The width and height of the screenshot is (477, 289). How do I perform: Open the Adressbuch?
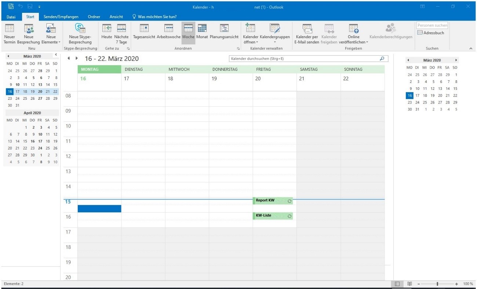point(431,33)
